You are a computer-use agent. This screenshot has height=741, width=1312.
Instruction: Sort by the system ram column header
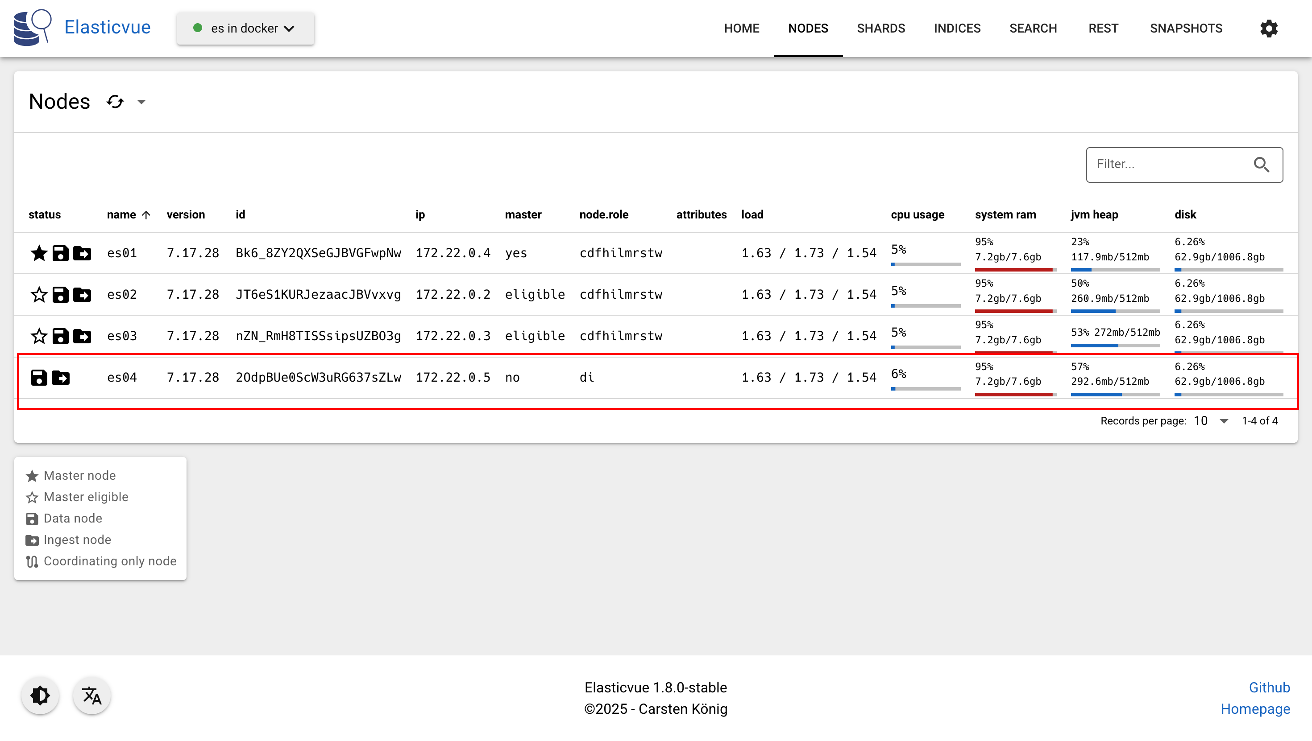click(x=1005, y=215)
